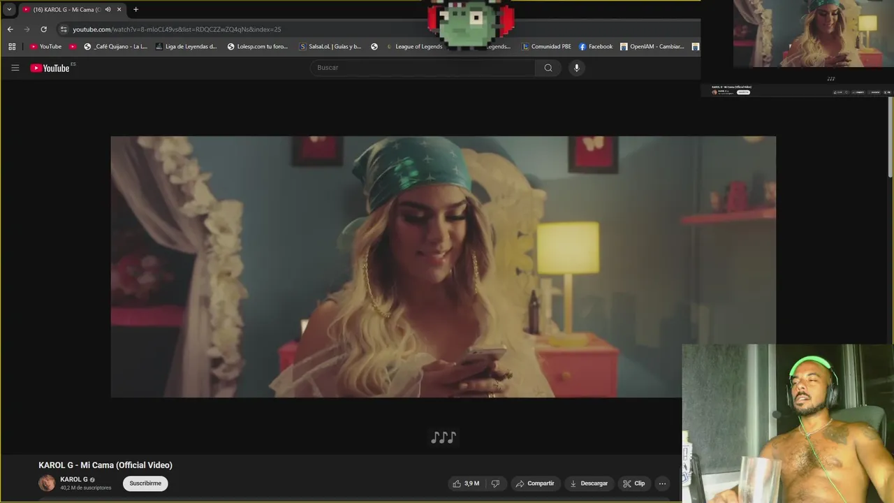Click the Suscribirme button

click(145, 483)
